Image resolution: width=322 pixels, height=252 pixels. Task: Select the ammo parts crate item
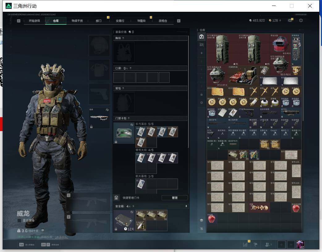244,76
